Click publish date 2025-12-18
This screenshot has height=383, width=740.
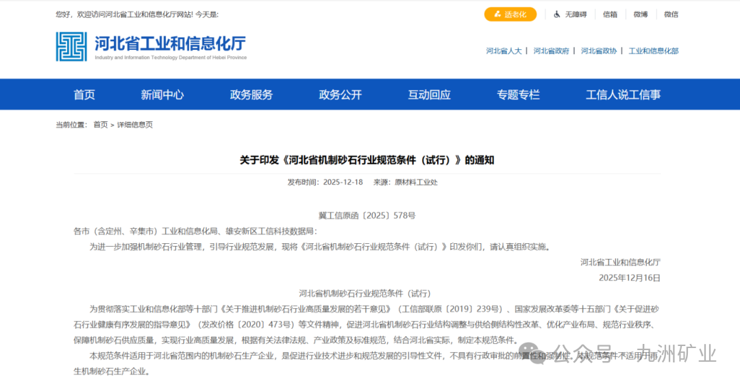click(x=343, y=182)
